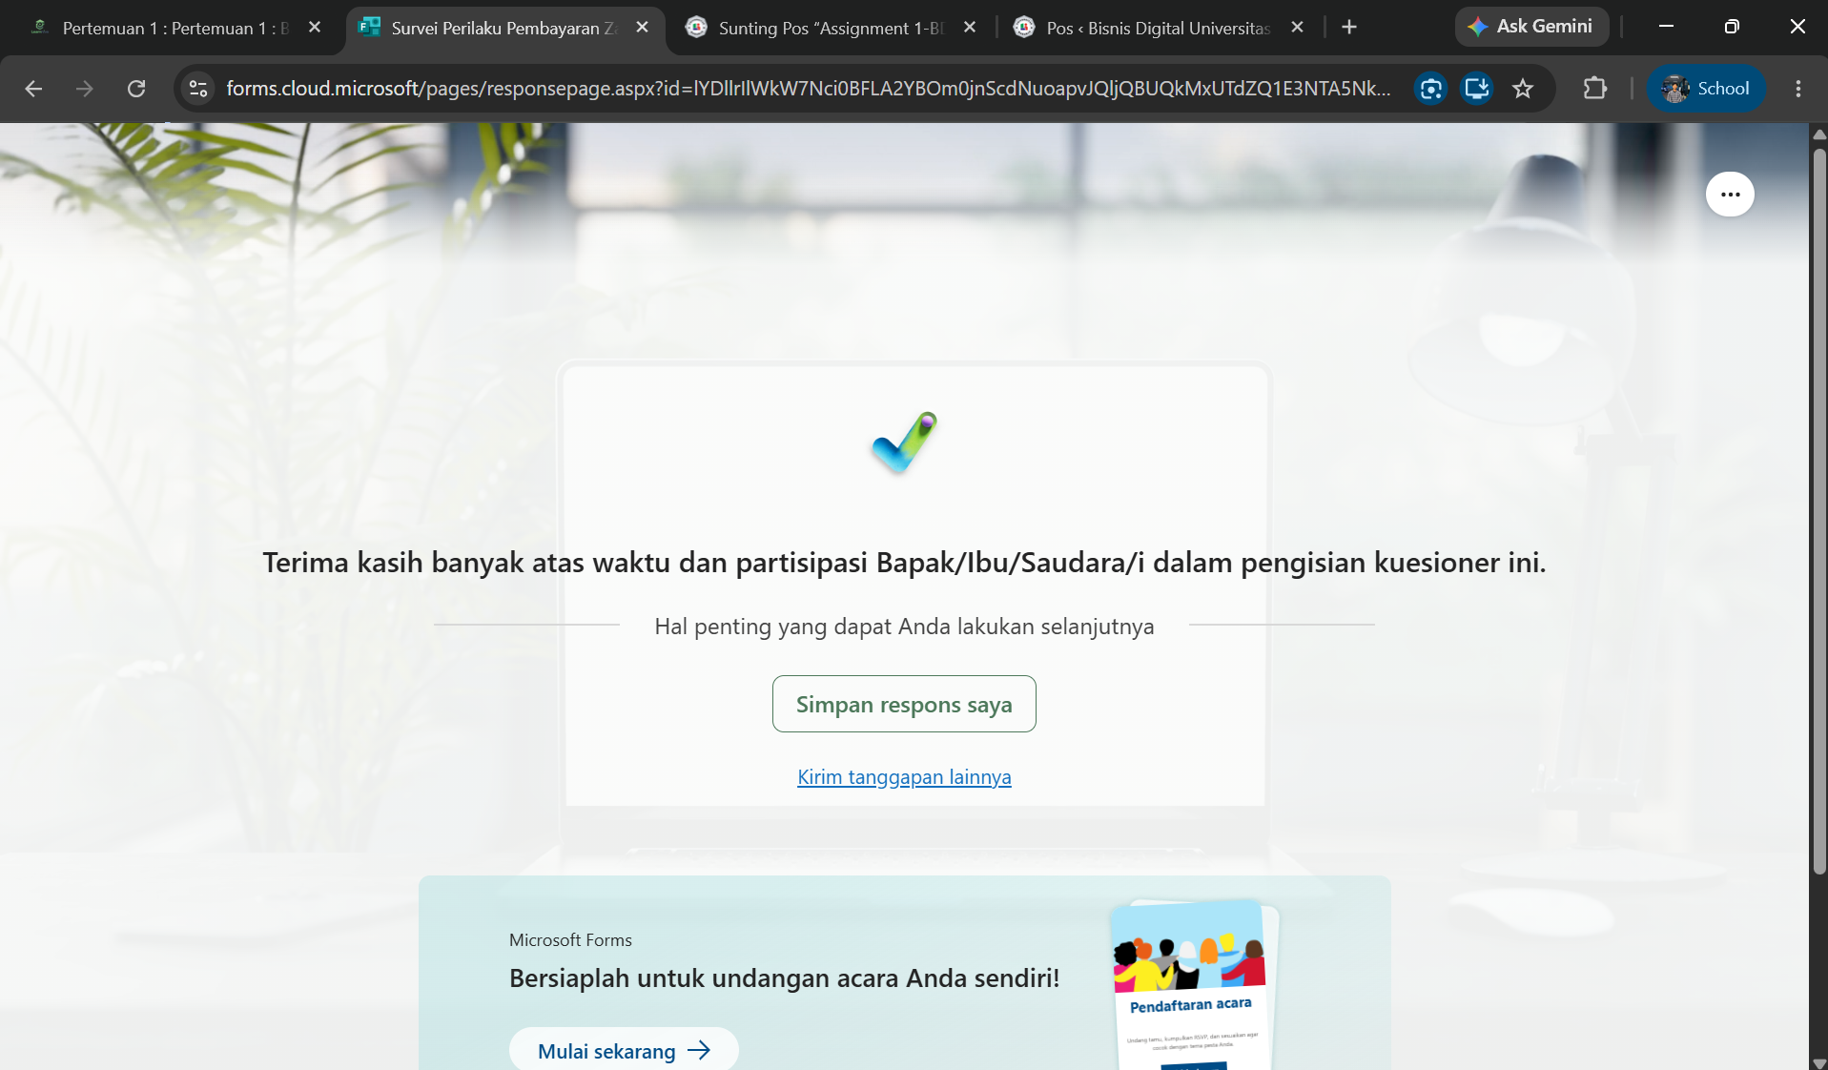Click Simpan respons saya button
Screen dimensions: 1828x1070
click(x=904, y=704)
